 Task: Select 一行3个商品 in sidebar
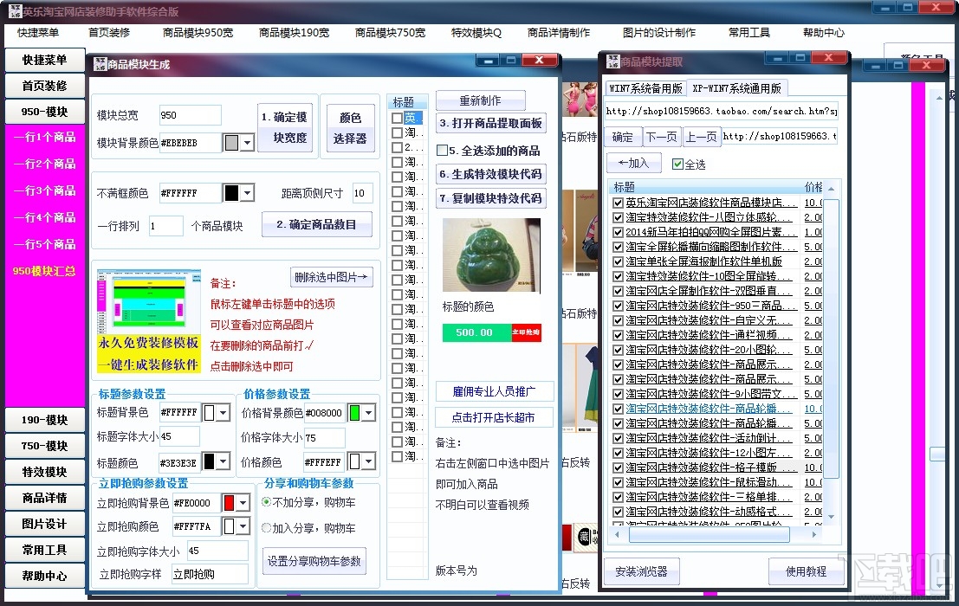45,190
